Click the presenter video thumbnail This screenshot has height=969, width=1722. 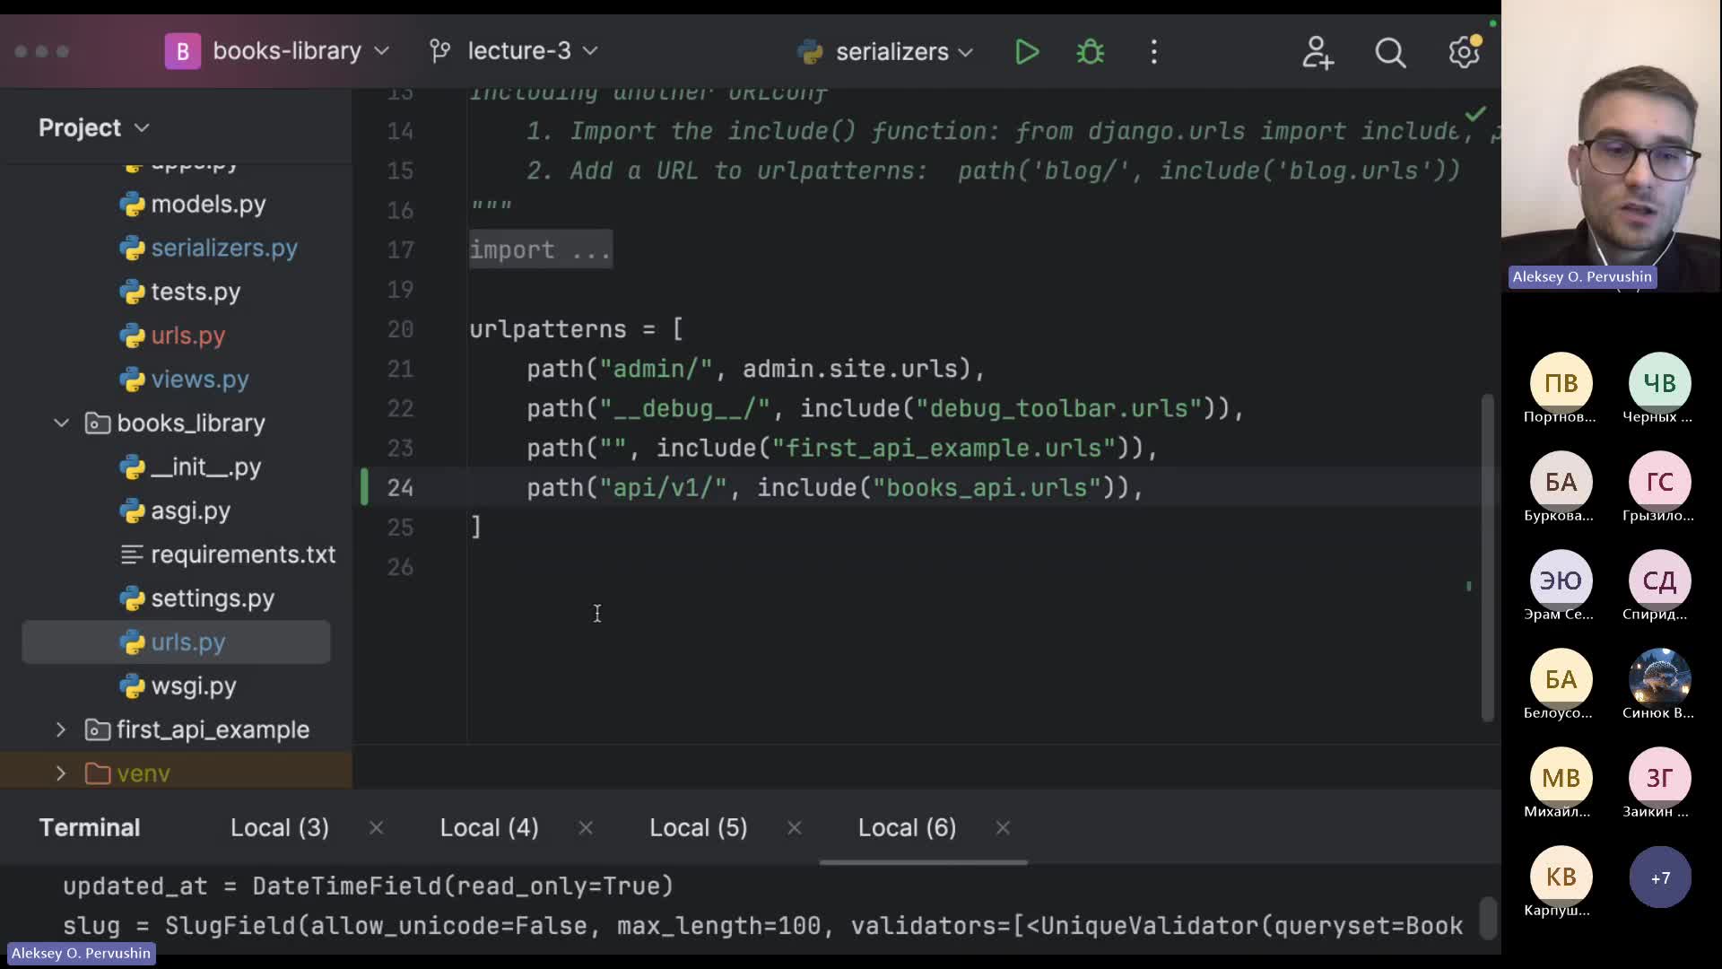click(x=1611, y=145)
